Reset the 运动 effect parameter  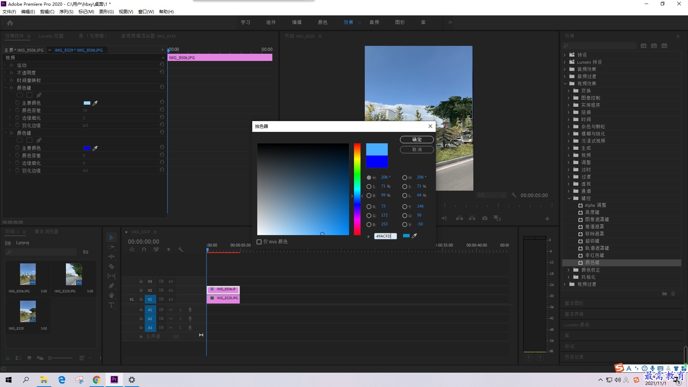click(x=162, y=64)
